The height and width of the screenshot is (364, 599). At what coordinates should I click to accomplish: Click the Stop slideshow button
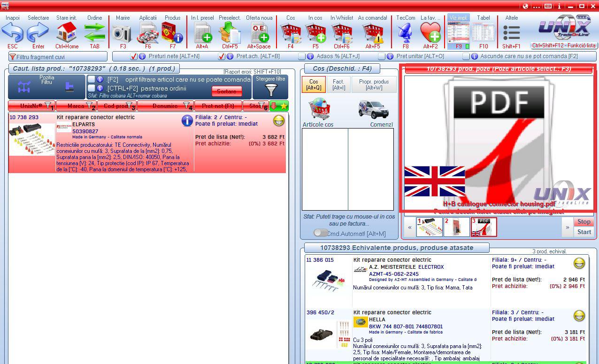[584, 222]
